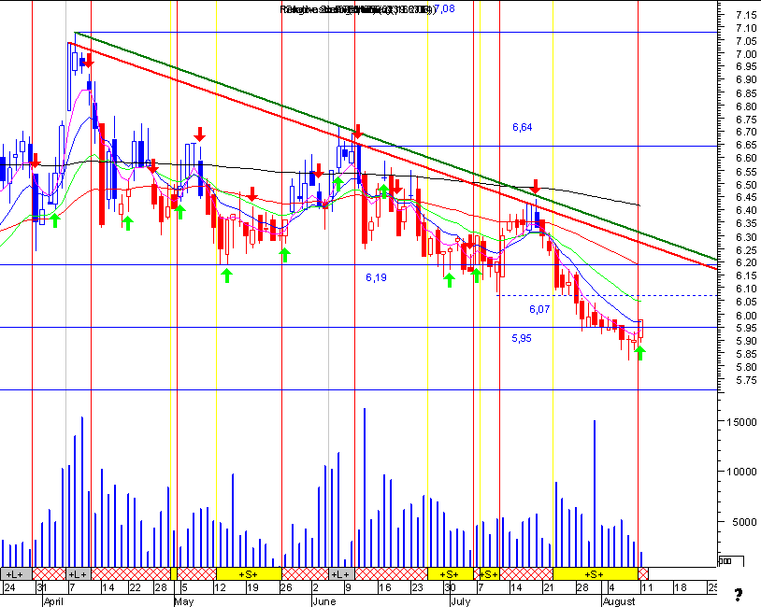This screenshot has height=607, width=761.
Task: Click the gray +L+ segment in June
Action: (x=341, y=574)
